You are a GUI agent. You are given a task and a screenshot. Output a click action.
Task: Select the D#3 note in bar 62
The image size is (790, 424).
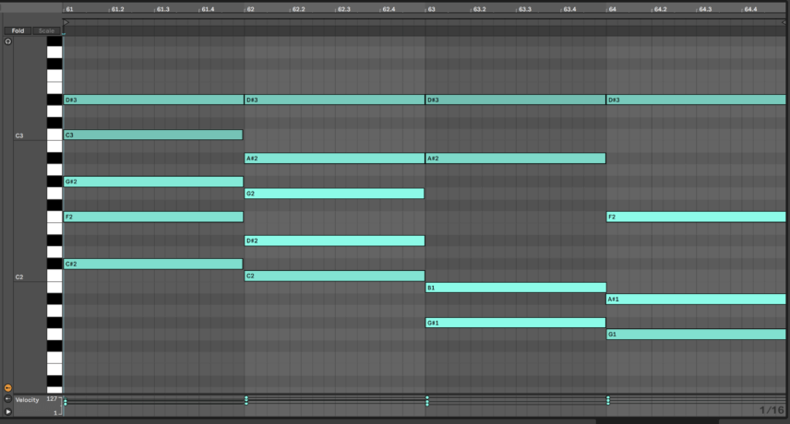pos(334,100)
